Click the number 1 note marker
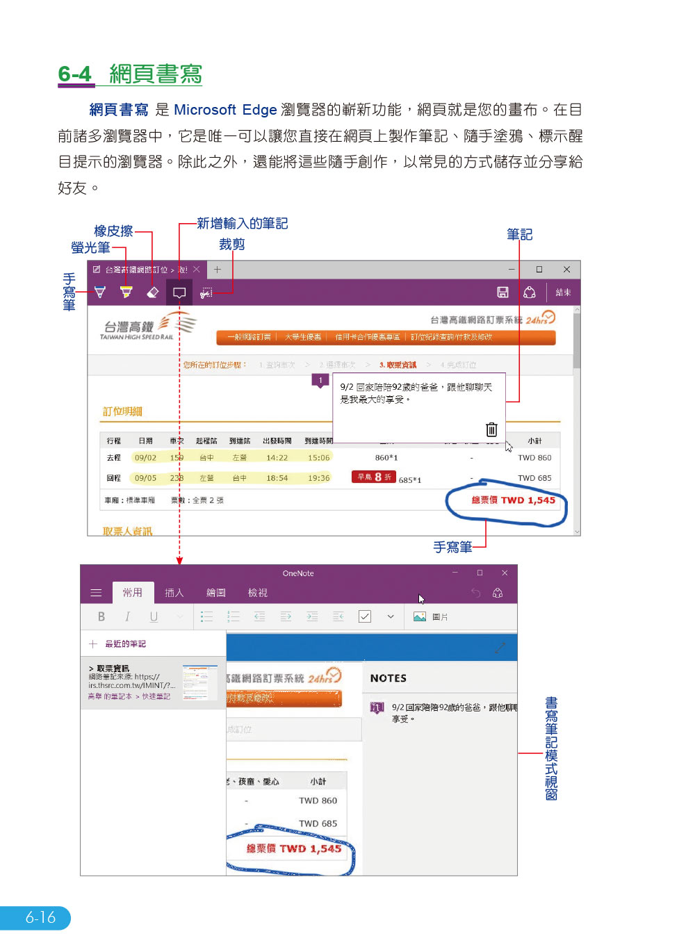Viewport: 695px width, 943px height. 320,381
